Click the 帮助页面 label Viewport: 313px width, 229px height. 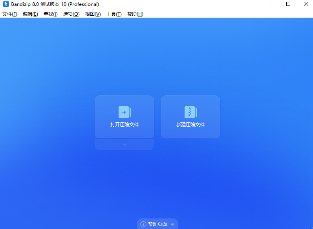(157, 224)
